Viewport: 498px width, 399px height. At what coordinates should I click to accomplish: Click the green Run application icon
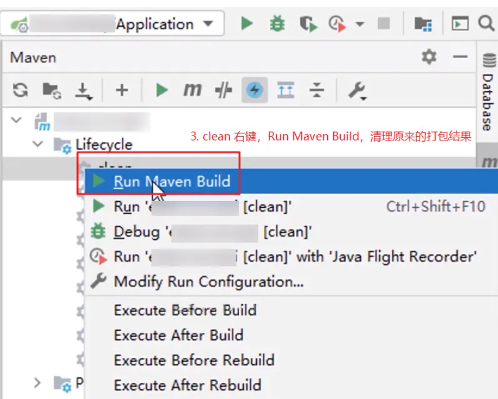247,23
